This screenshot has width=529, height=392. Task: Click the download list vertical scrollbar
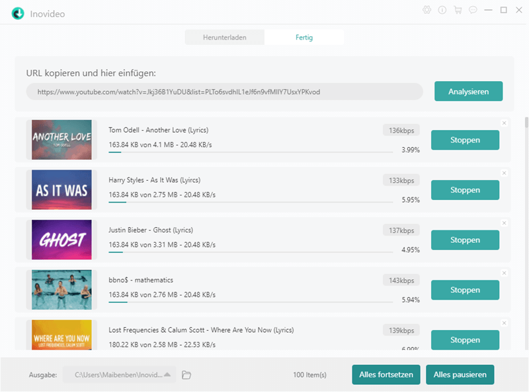click(x=526, y=122)
